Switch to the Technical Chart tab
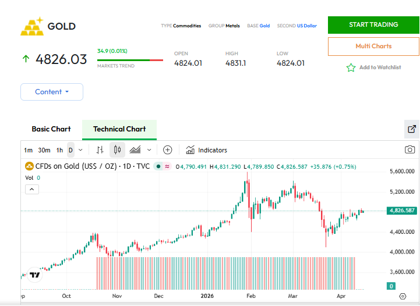This screenshot has height=306, width=420. click(x=119, y=129)
